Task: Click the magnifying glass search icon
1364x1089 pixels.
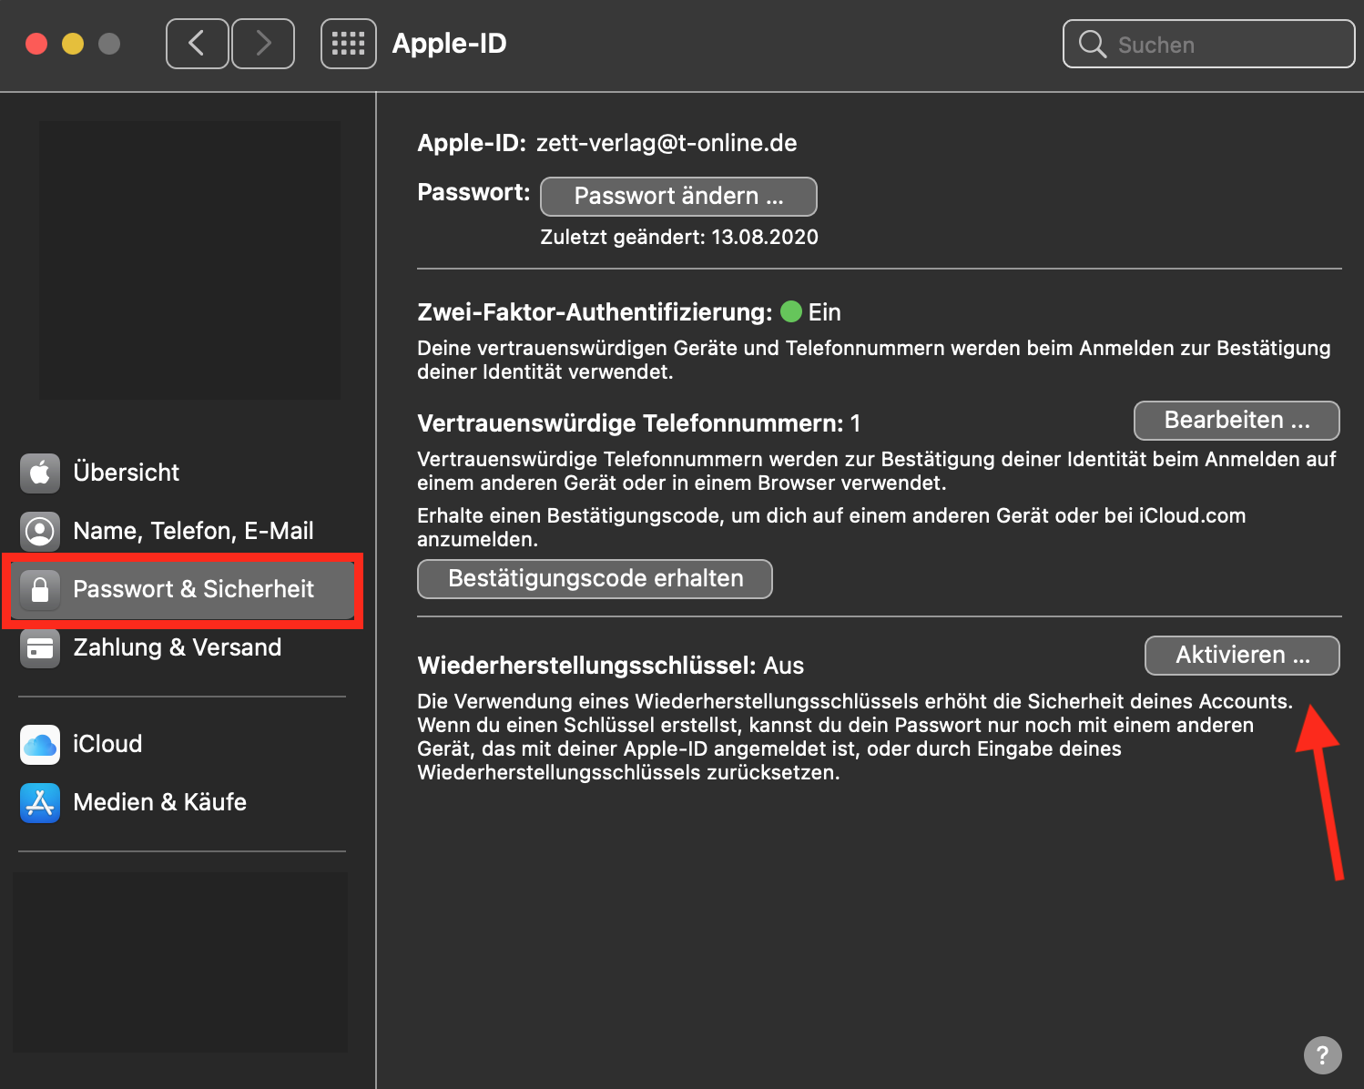Action: click(x=1092, y=44)
